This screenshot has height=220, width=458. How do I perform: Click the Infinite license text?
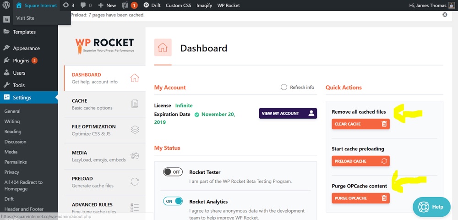tap(184, 105)
